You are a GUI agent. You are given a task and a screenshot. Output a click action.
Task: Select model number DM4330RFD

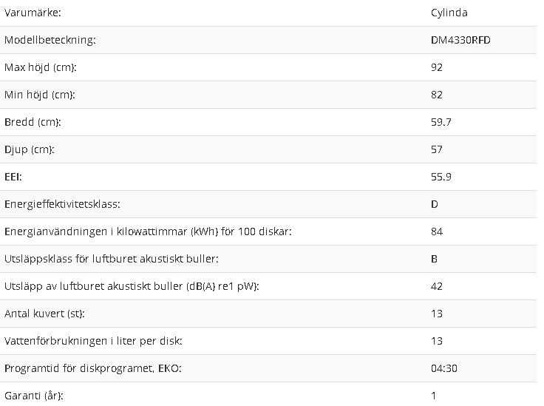click(x=460, y=40)
